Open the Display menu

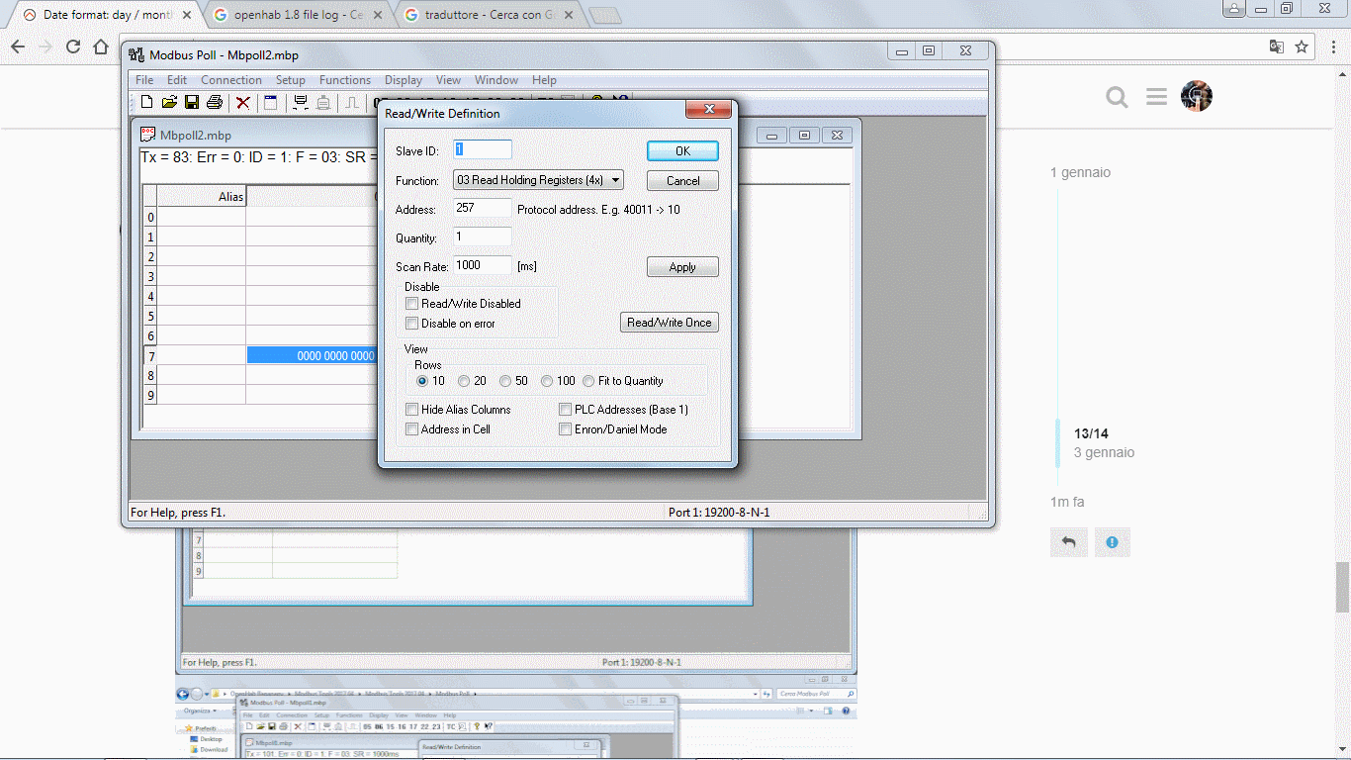(404, 80)
